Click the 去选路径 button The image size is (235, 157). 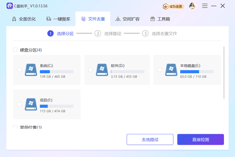point(150,139)
